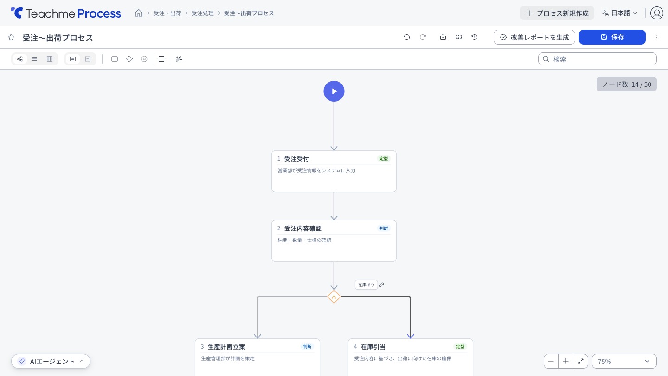Show nodes in compact collapsed display
668x376 pixels.
(88, 59)
